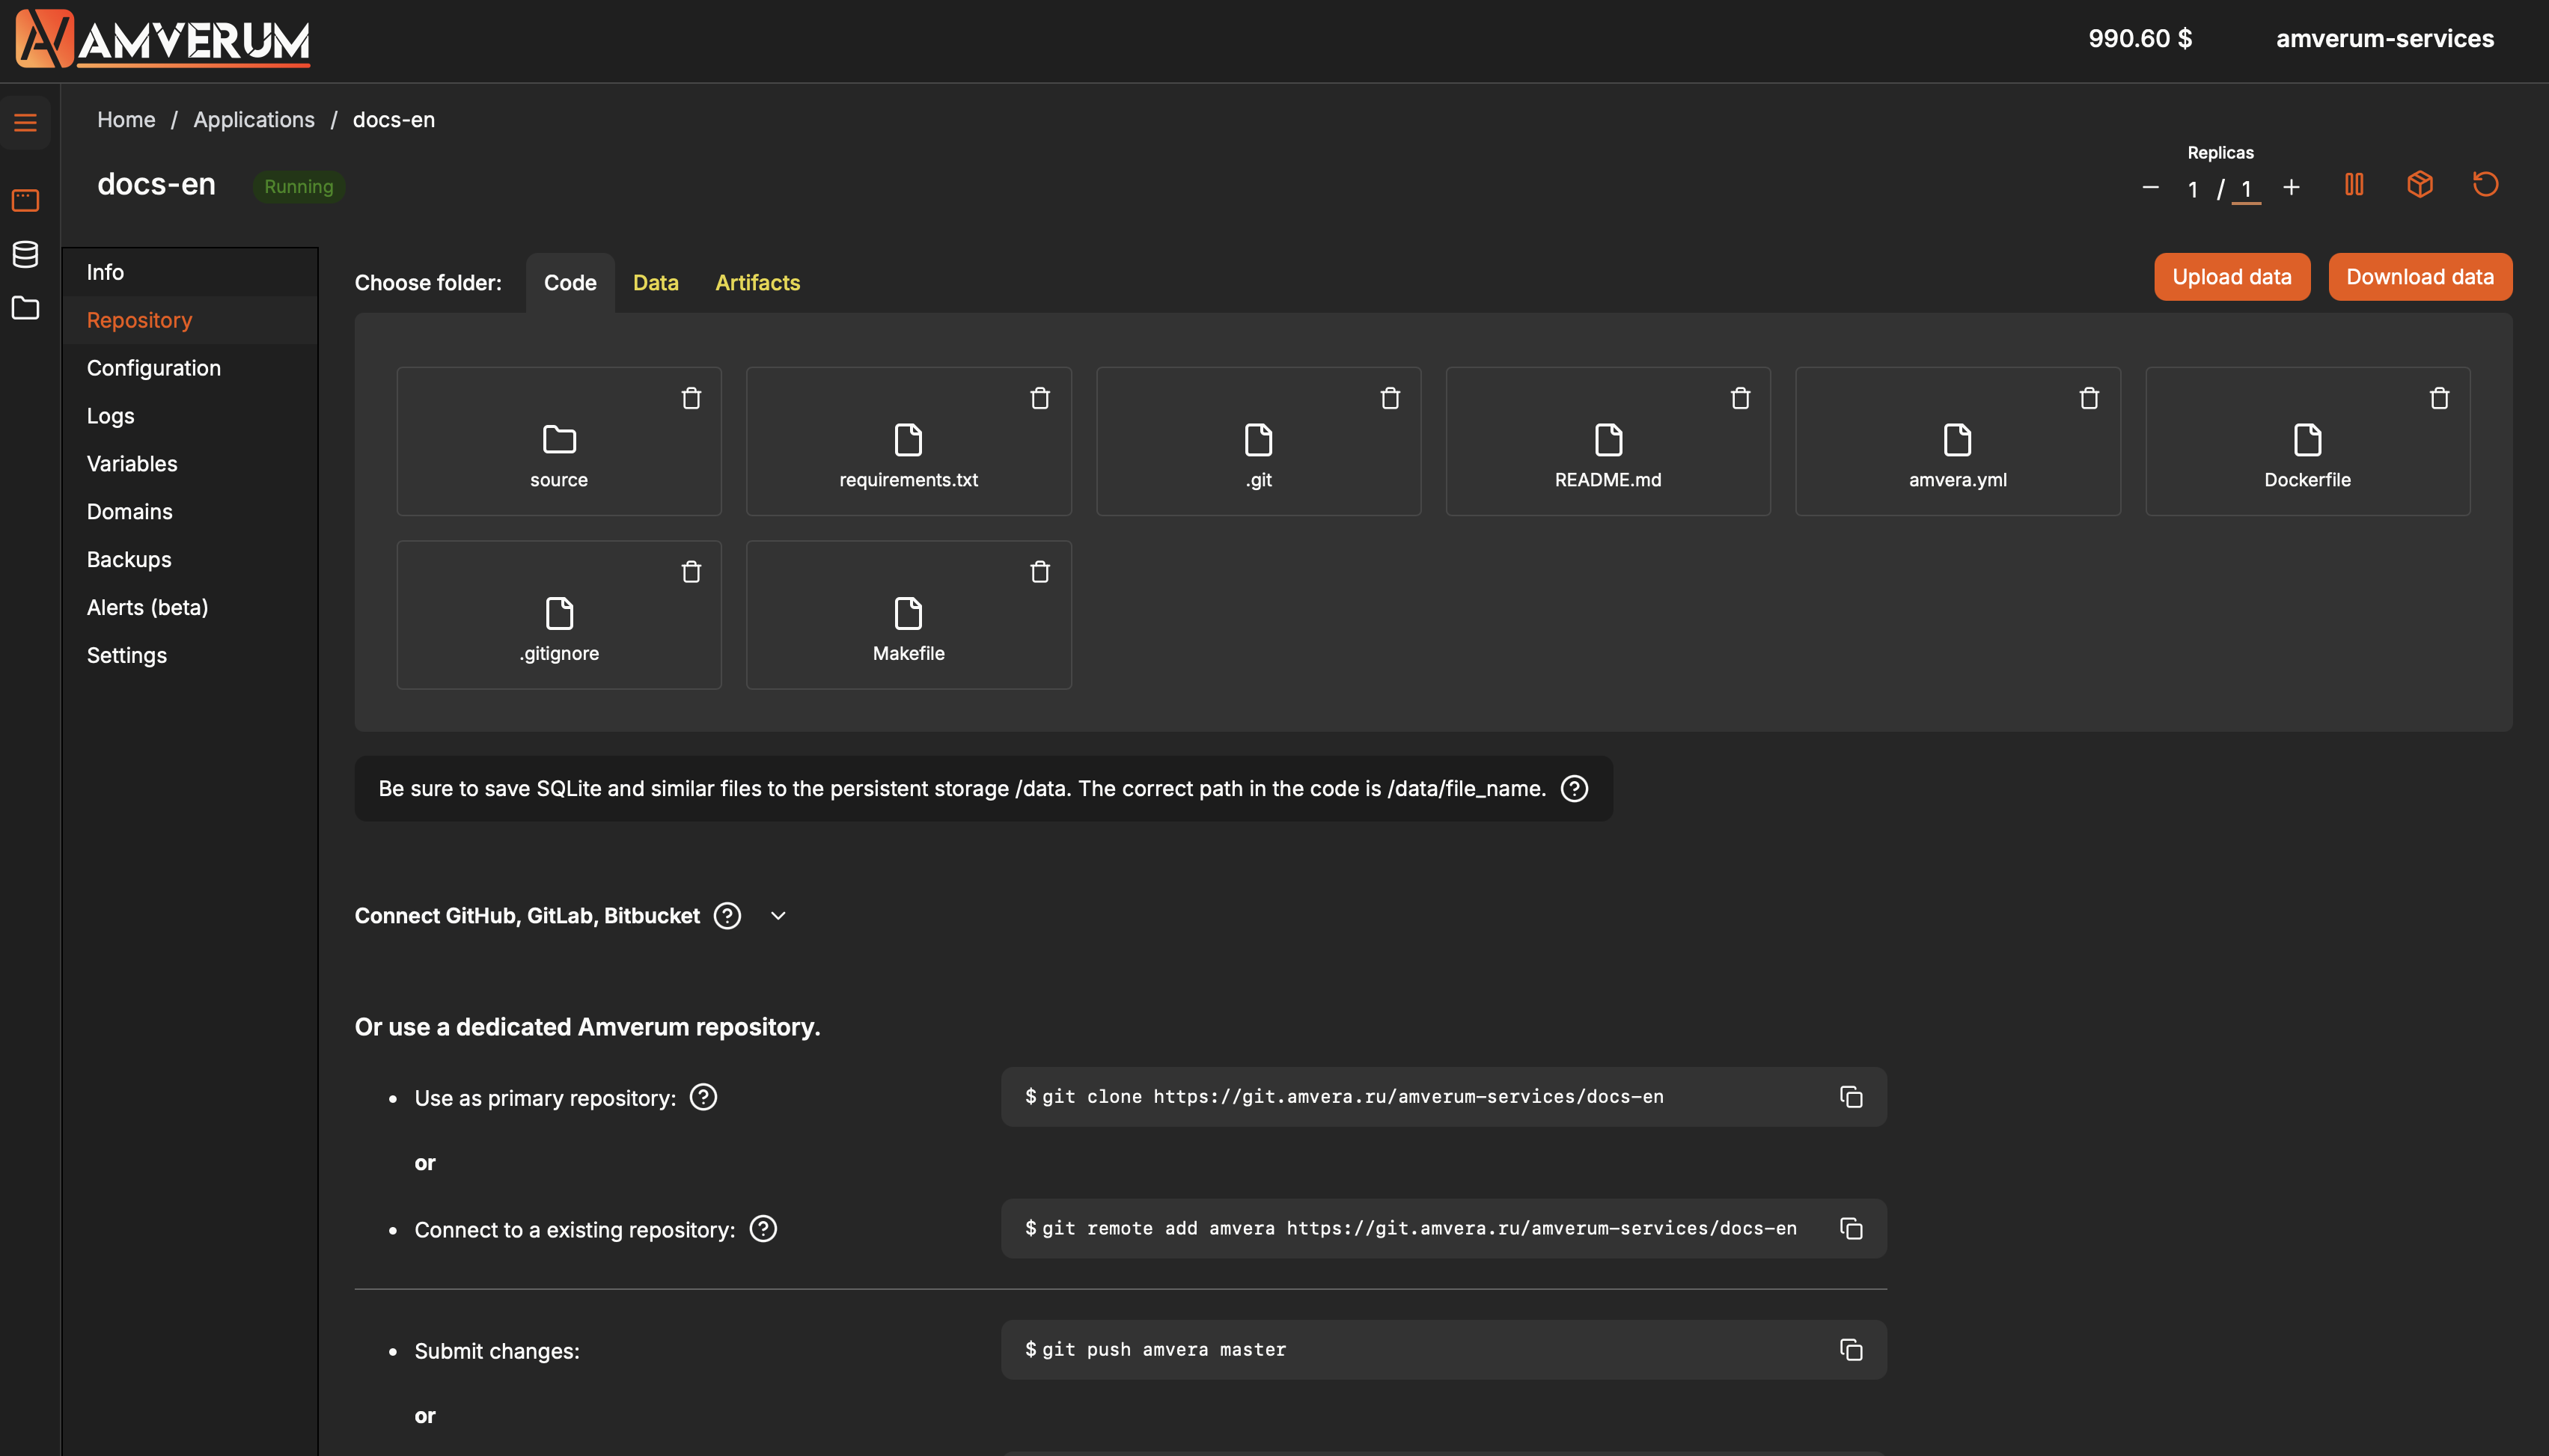The image size is (2549, 1456).
Task: Open the Variables section in side menu
Action: (x=132, y=464)
